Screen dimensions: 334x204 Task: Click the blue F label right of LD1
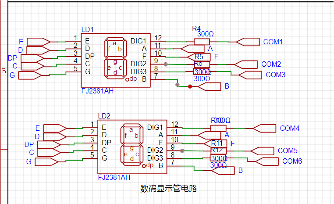click(x=216, y=57)
